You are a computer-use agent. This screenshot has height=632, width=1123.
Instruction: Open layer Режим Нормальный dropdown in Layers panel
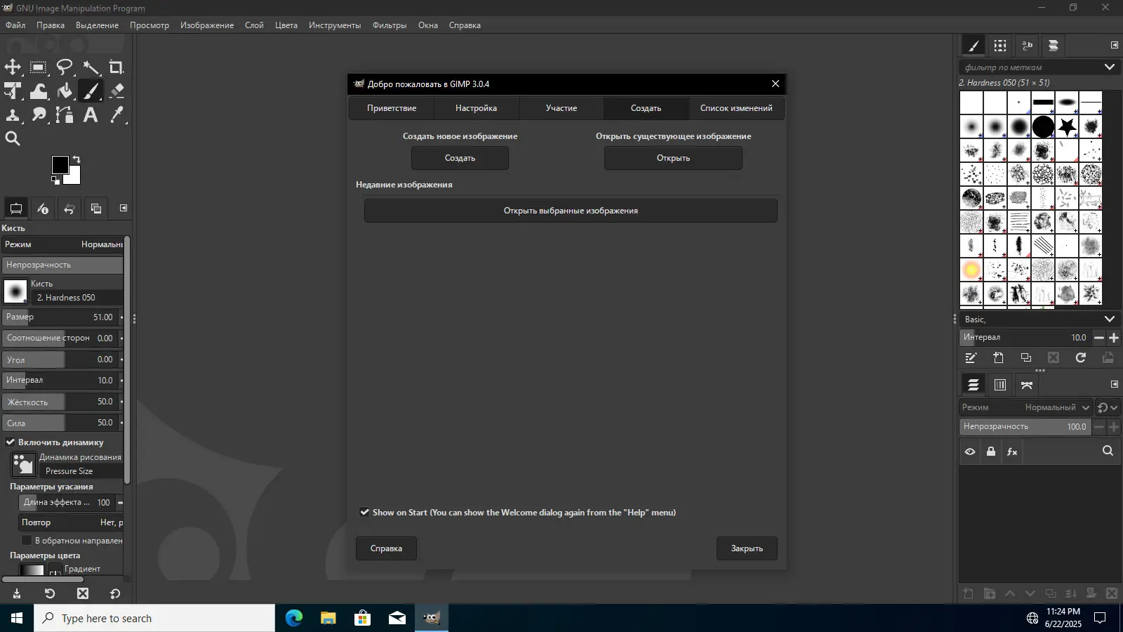tap(1026, 407)
